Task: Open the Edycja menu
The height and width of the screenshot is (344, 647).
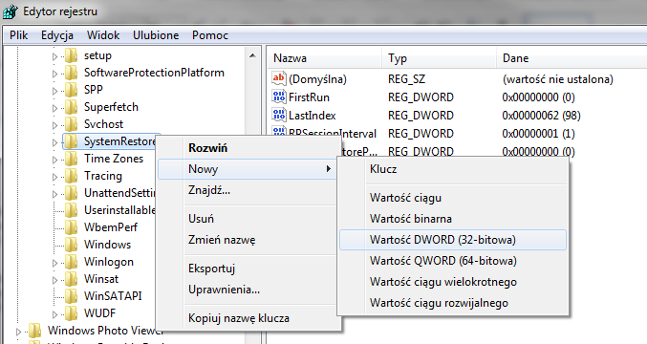Action: (57, 35)
